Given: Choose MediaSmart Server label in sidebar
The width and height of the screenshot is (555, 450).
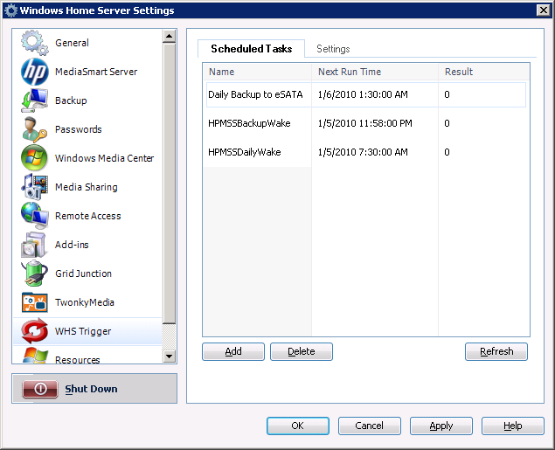Looking at the screenshot, I should pyautogui.click(x=96, y=72).
